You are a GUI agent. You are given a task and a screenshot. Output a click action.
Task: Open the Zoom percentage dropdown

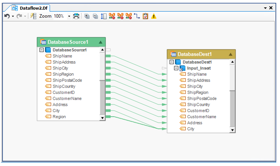(x=69, y=16)
